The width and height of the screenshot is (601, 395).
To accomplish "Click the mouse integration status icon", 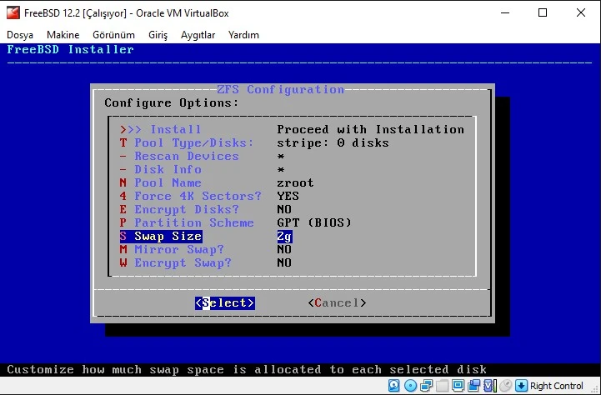I will click(x=506, y=386).
